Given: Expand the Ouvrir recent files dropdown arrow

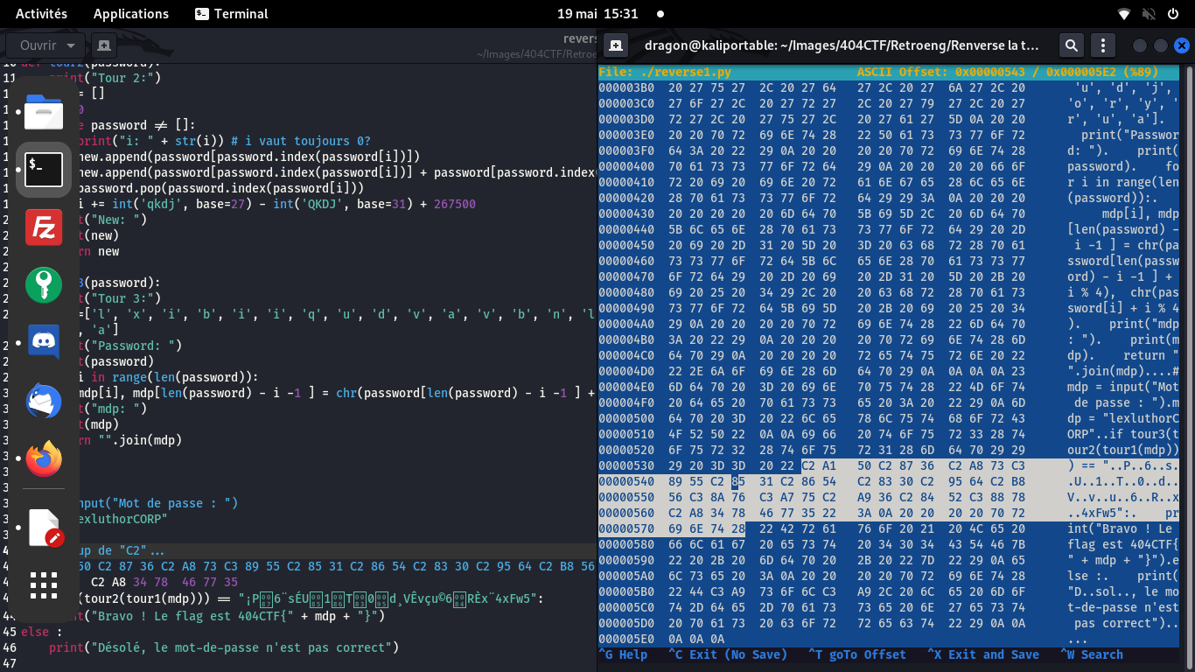Looking at the screenshot, I should point(71,45).
